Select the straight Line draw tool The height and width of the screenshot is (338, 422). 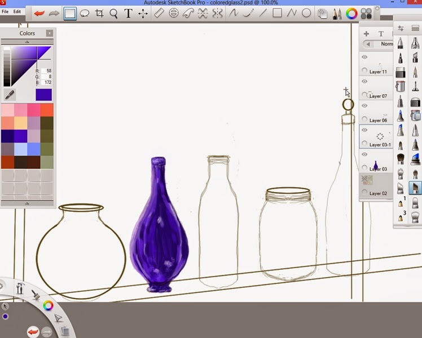(263, 13)
